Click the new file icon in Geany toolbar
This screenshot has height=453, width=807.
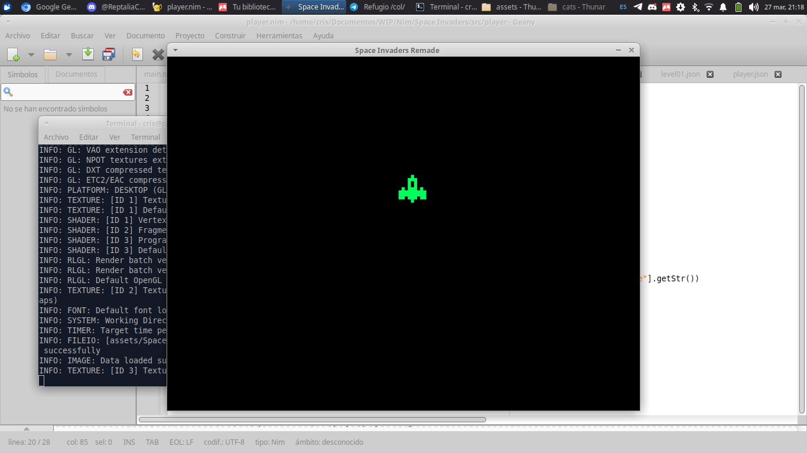tap(13, 55)
